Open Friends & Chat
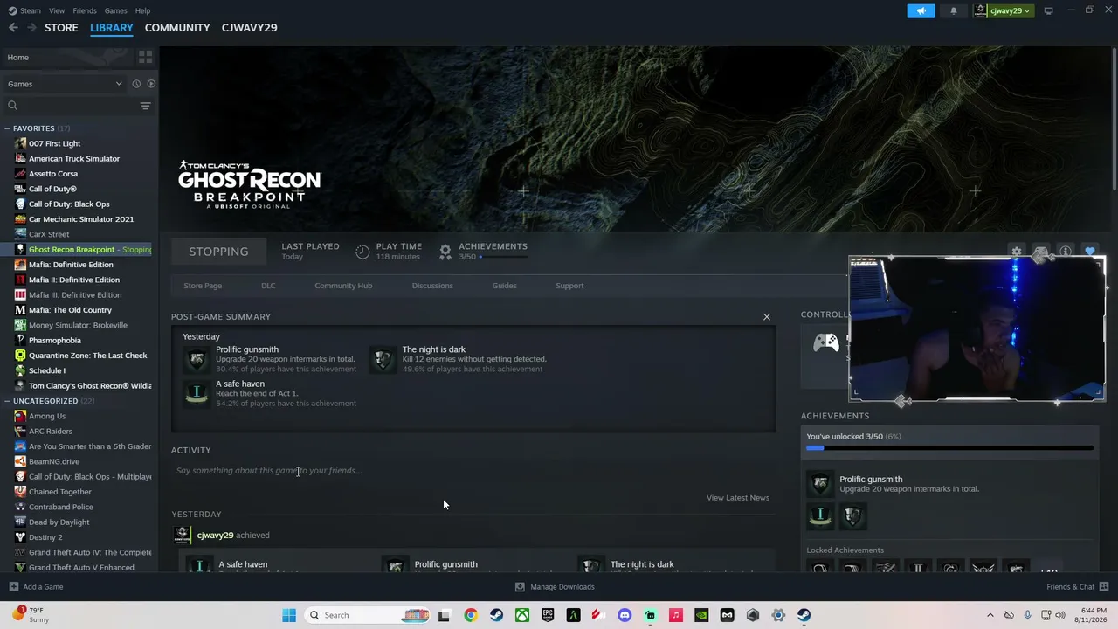 pos(1078,587)
